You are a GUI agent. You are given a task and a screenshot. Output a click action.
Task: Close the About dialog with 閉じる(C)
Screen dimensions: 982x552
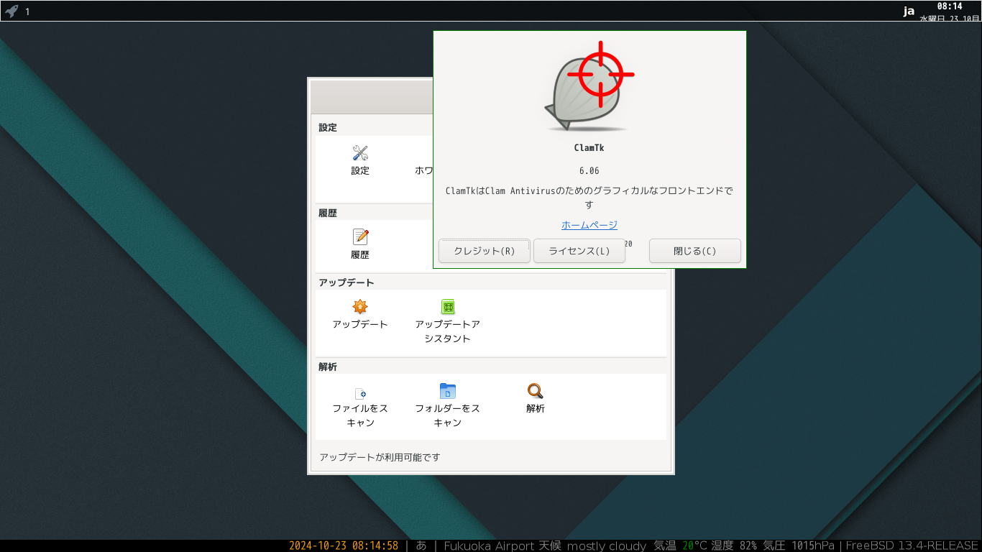(695, 251)
